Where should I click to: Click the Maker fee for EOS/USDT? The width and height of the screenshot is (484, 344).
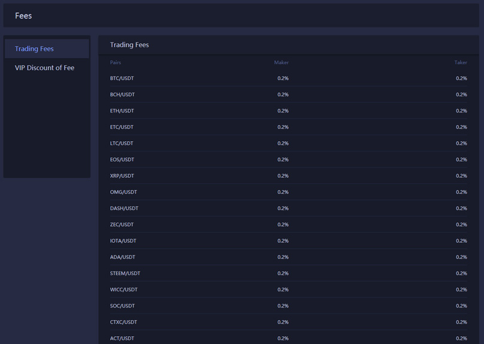(x=283, y=160)
